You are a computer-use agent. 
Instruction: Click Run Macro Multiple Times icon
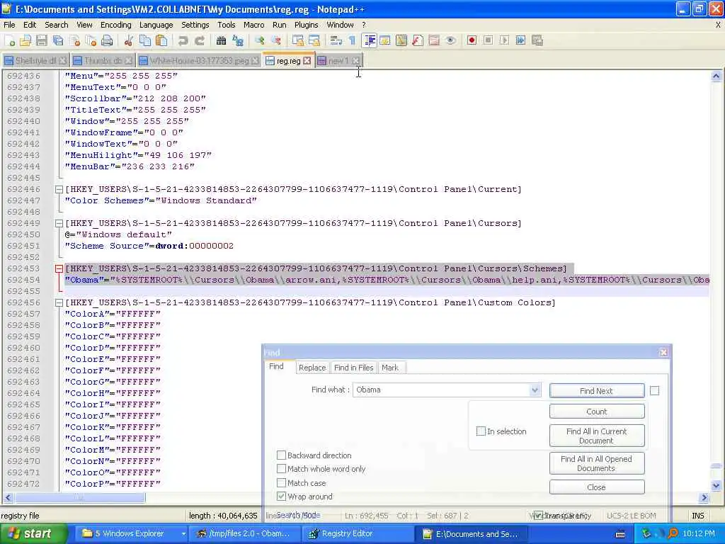(x=520, y=40)
